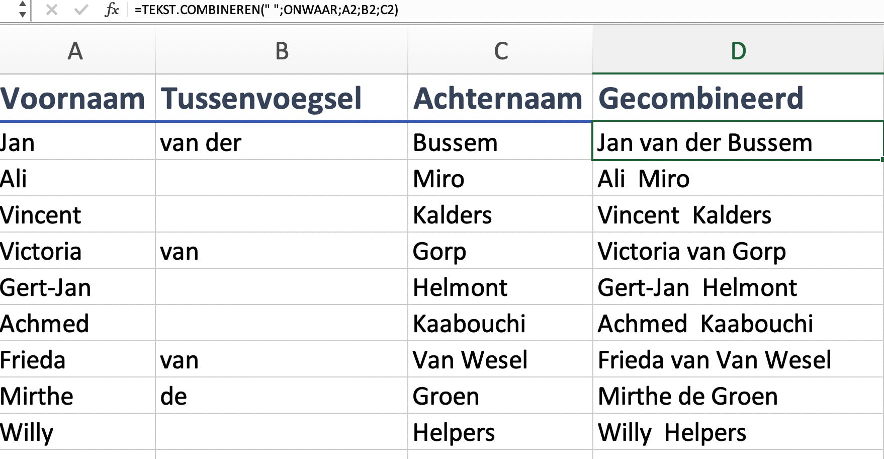Select the highlighted column D header
Screen dimensions: 884x459
coord(738,51)
